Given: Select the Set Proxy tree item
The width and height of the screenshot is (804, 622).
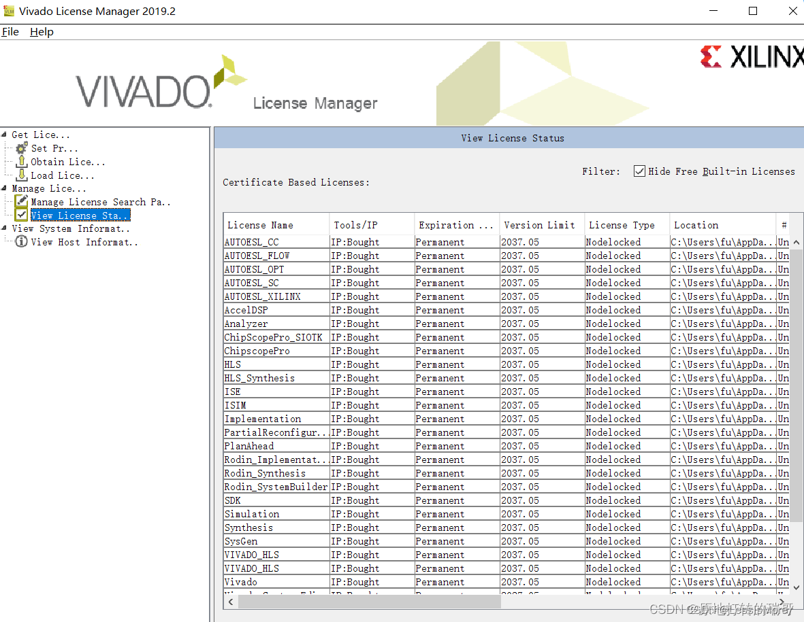Looking at the screenshot, I should (x=54, y=148).
